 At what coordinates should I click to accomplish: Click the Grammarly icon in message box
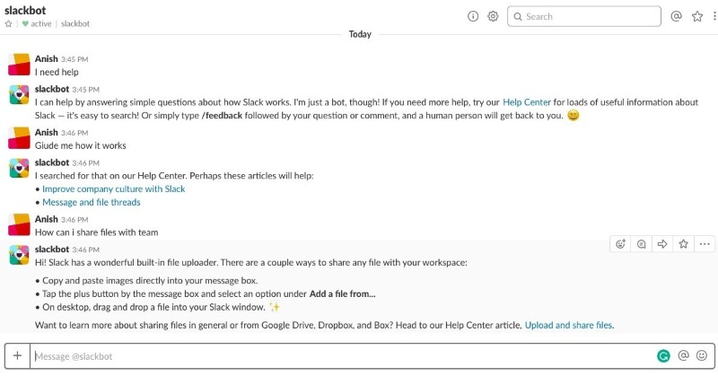(663, 356)
